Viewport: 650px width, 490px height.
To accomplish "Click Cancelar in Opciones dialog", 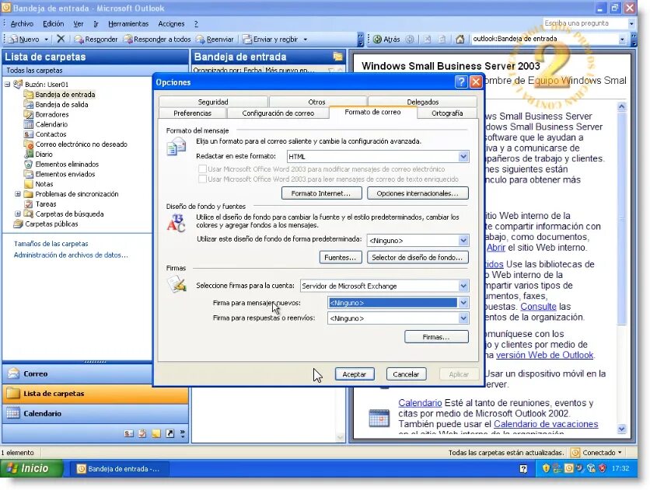I will pyautogui.click(x=406, y=374).
